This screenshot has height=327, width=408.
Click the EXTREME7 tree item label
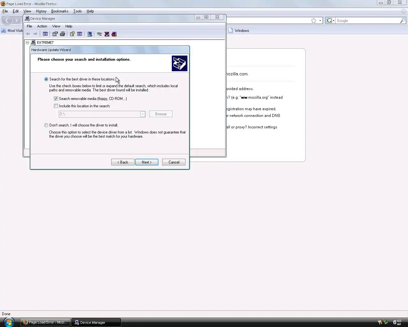click(45, 42)
